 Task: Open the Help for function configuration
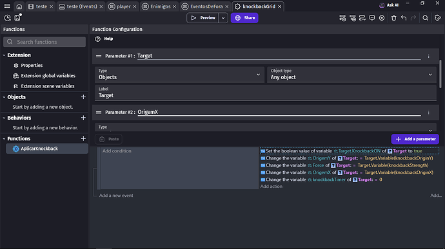(104, 39)
